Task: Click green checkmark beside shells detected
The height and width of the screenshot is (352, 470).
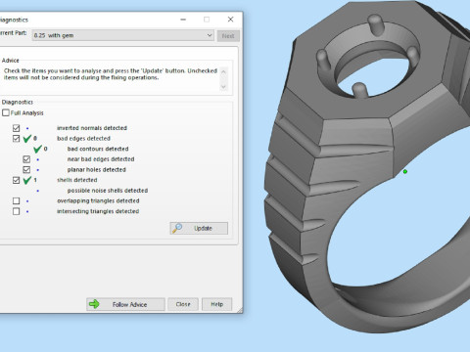Action: point(27,180)
